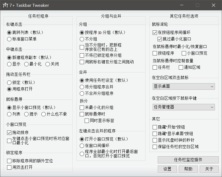Image resolution: width=222 pixels, height=177 pixels.
Task: Open the 显示桌面 dropdown
Action: click(184, 86)
